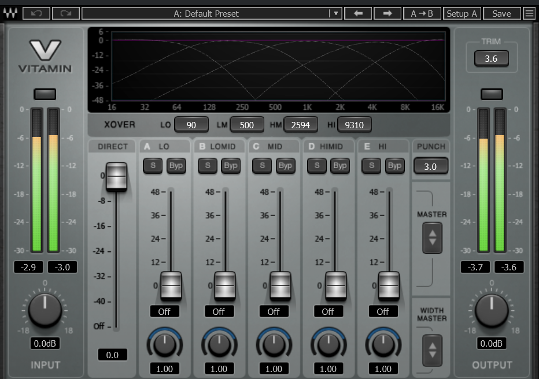Screen dimensions: 539x379
Task: Click the B LOMID width value 1.00
Action: pyautogui.click(x=219, y=369)
